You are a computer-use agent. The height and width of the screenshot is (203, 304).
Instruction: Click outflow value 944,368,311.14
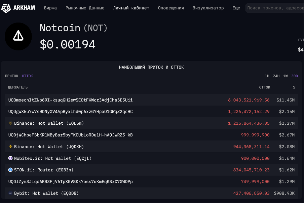tap(252, 147)
